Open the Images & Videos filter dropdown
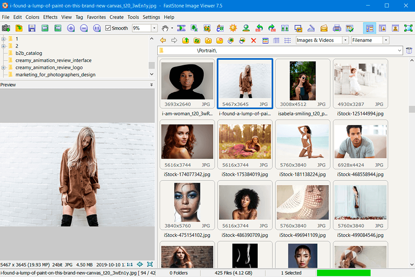The width and height of the screenshot is (415, 277). [345, 40]
